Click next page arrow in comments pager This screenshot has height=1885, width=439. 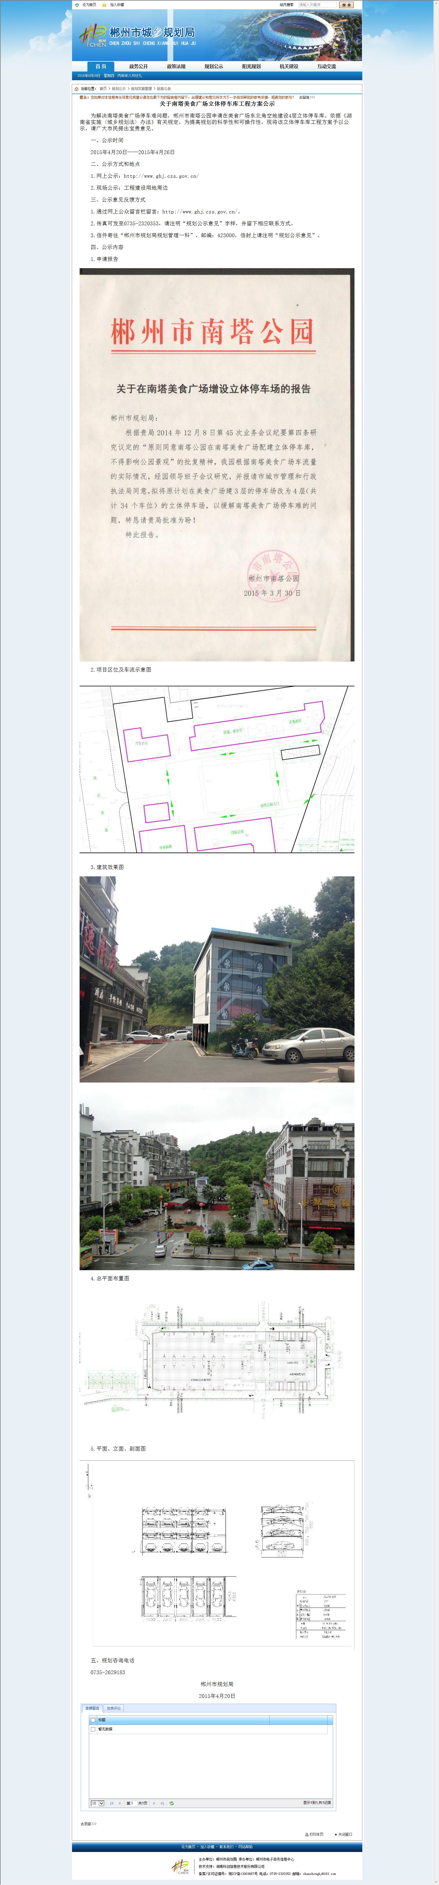click(x=154, y=1803)
